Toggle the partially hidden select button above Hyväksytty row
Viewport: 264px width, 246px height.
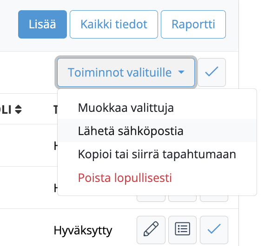[x=214, y=199]
